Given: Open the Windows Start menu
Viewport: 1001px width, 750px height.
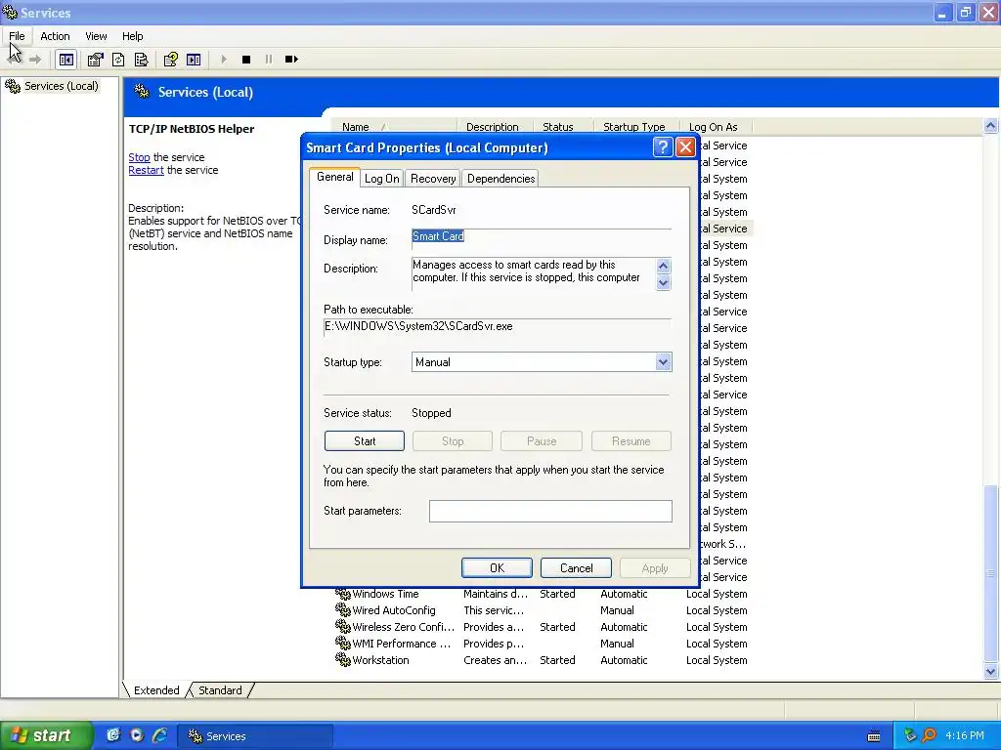Looking at the screenshot, I should (x=46, y=735).
